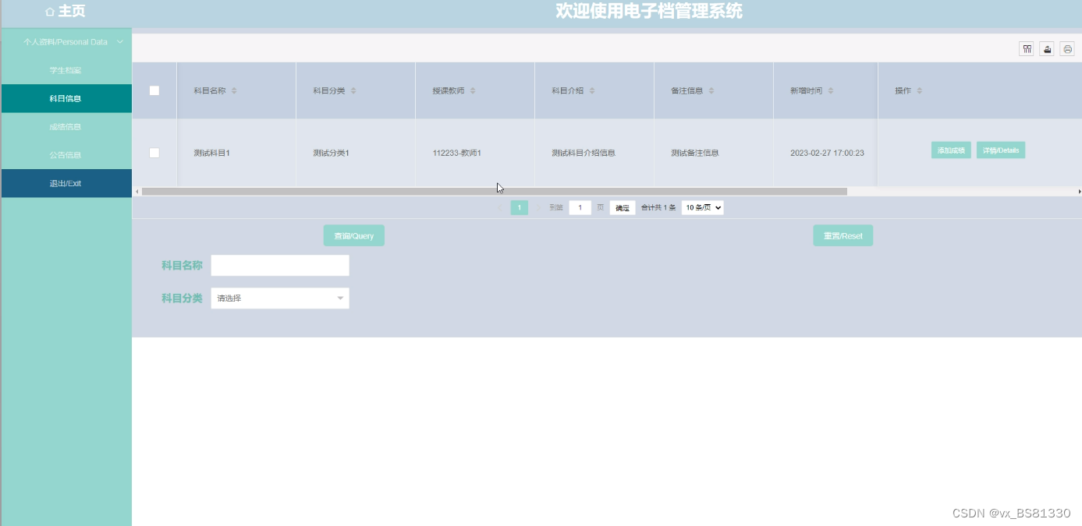
Task: Open 详情/Details for 测试科目1
Action: 1001,150
